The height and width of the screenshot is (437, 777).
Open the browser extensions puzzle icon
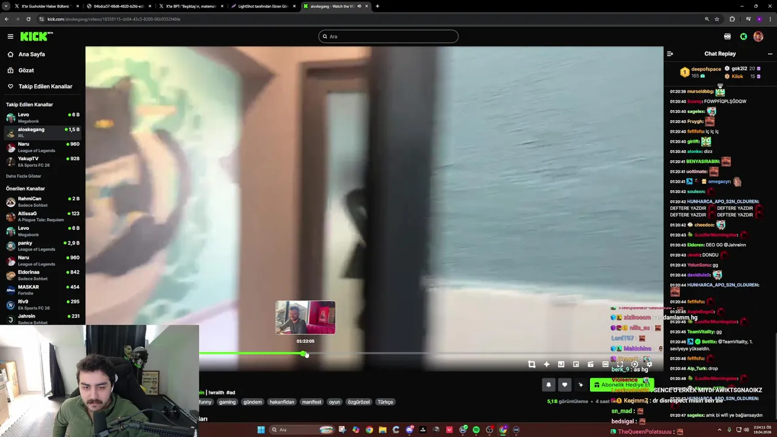pyautogui.click(x=732, y=19)
